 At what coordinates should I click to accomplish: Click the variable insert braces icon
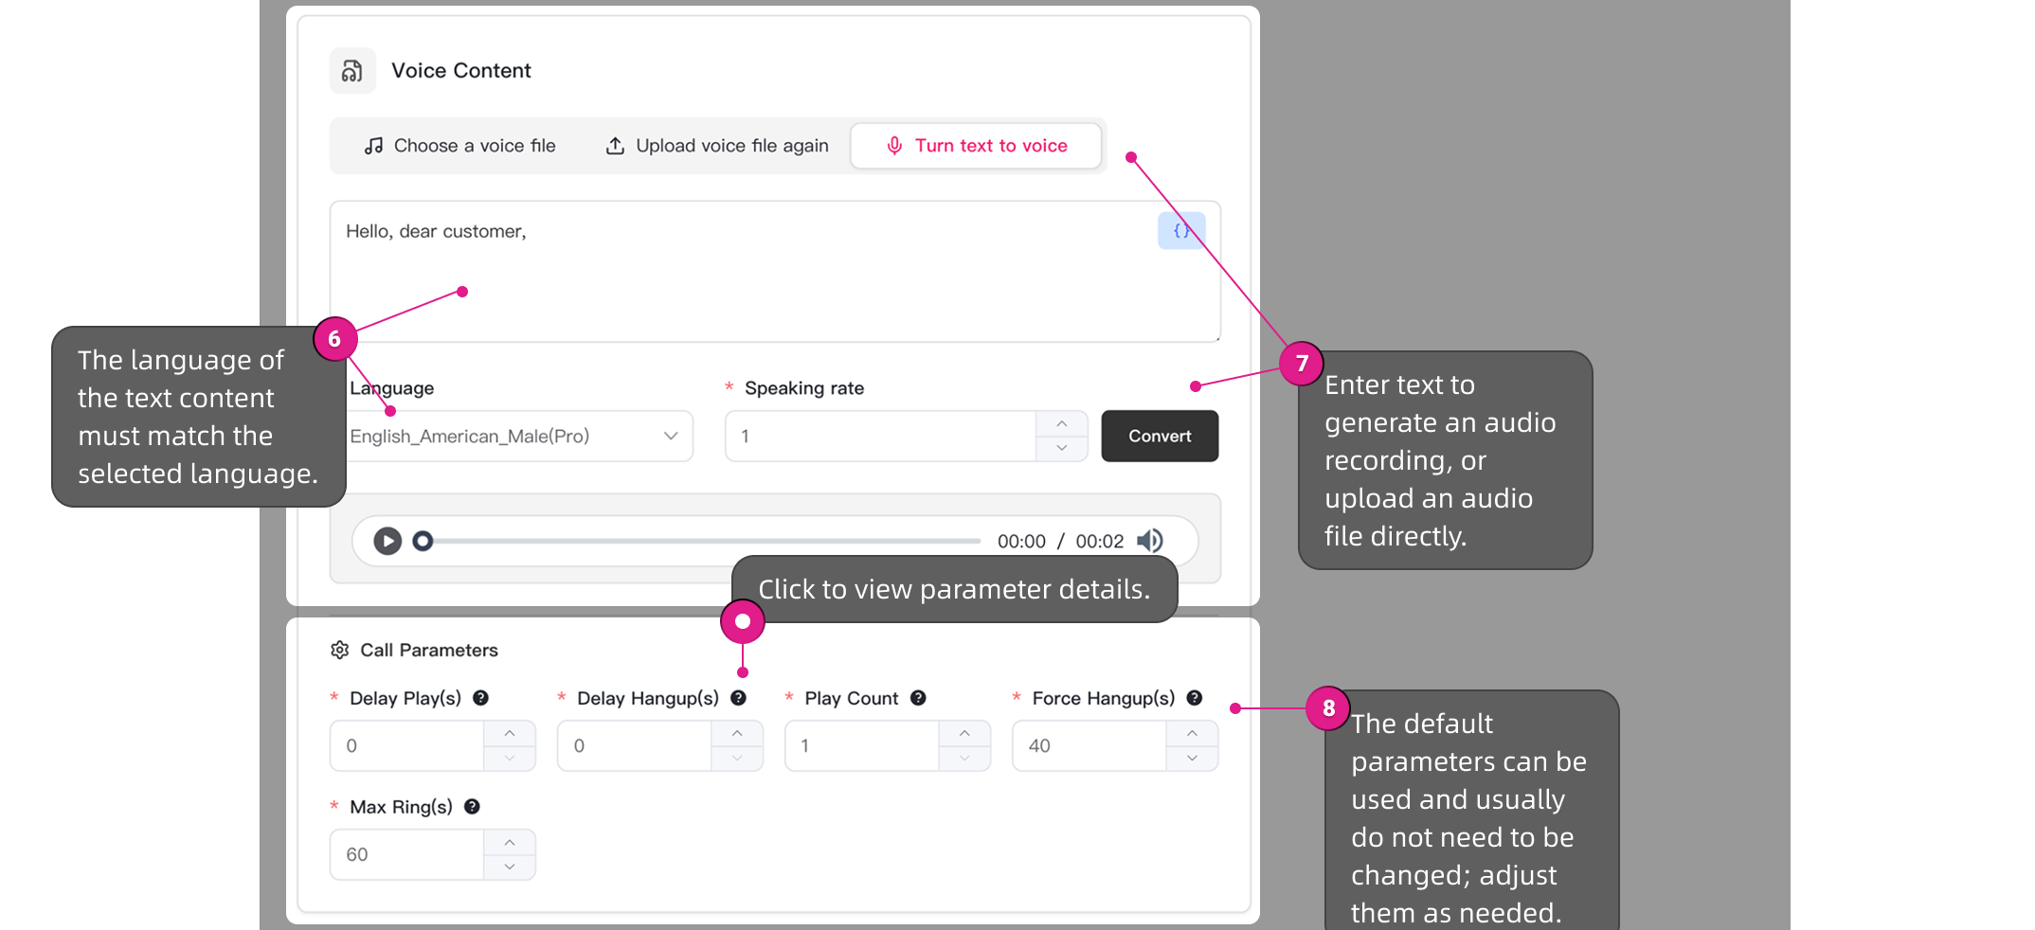[1180, 230]
